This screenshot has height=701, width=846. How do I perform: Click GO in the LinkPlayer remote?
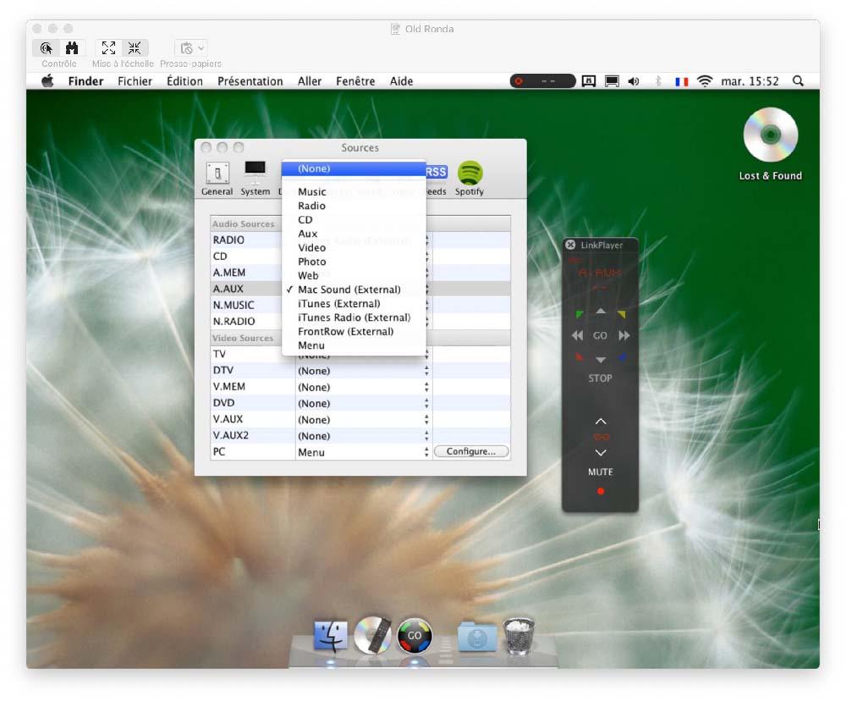point(600,335)
